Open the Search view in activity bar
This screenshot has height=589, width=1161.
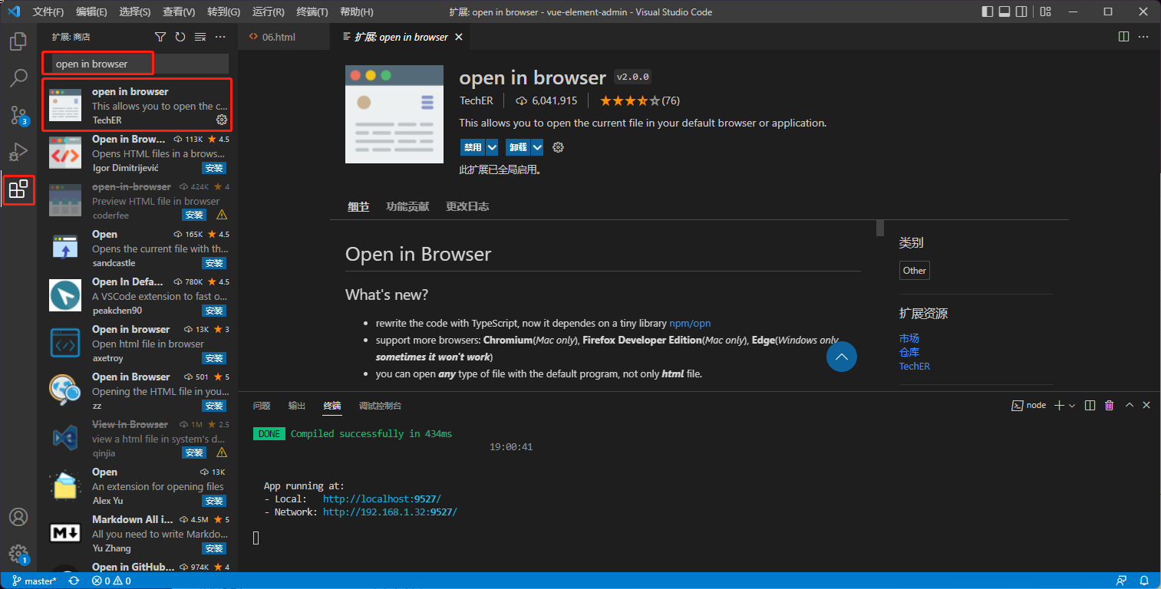(x=18, y=78)
